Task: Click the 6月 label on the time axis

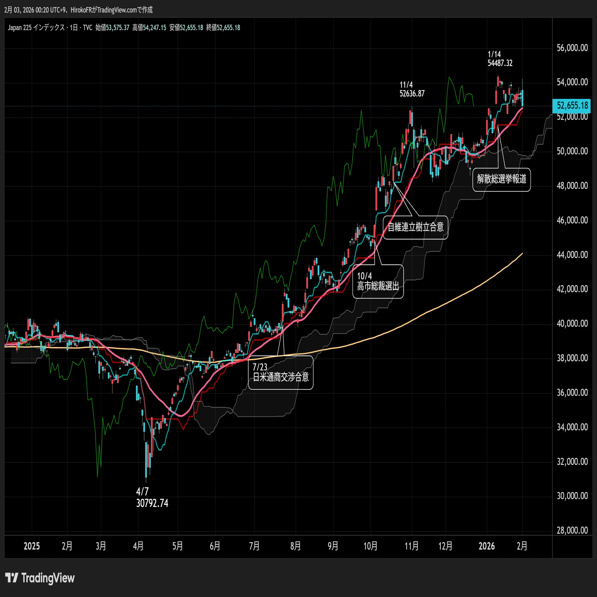Action: [215, 546]
